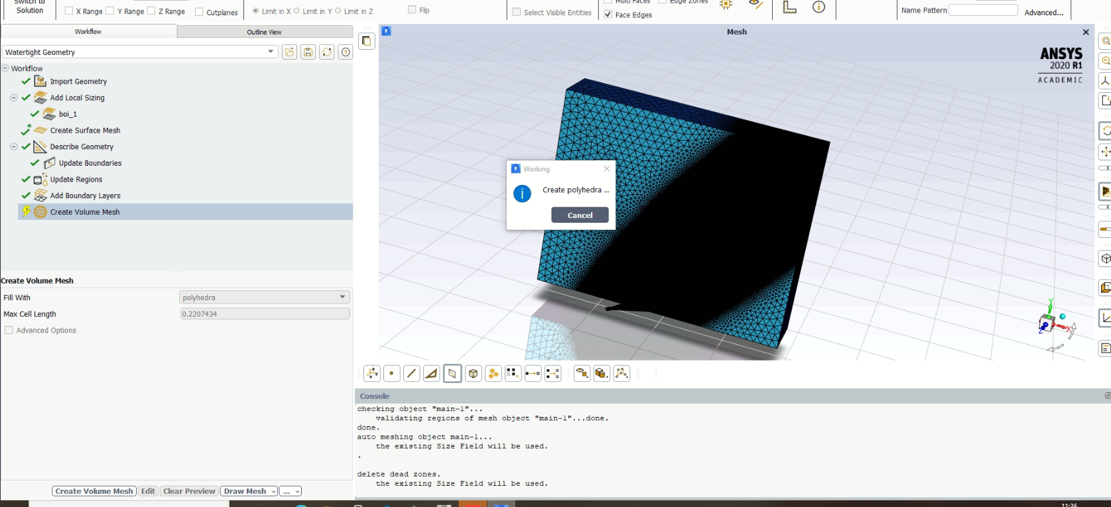Click the Max Cell Length field
The height and width of the screenshot is (507, 1111).
[265, 314]
